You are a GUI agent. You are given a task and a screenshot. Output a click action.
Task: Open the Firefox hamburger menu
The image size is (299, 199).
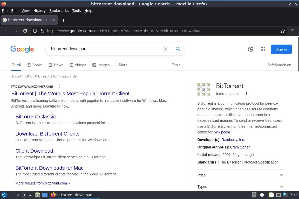[293, 31]
